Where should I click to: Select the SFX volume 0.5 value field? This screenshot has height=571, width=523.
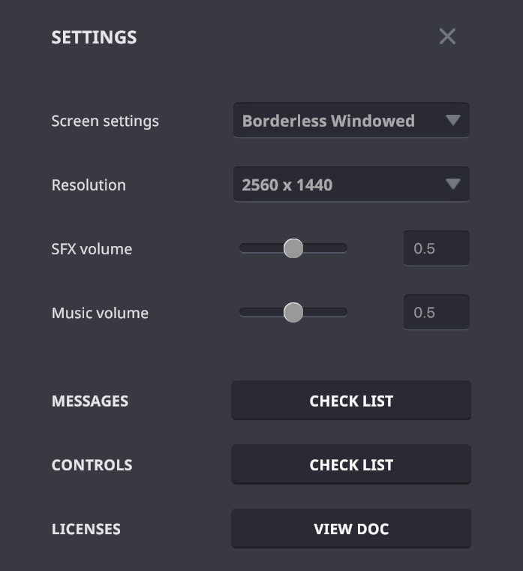tap(437, 248)
